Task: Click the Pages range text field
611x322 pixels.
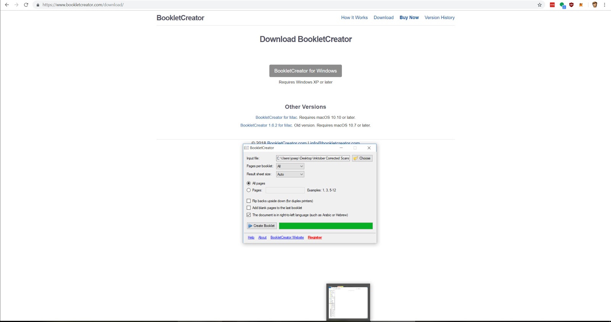Action: pos(285,190)
